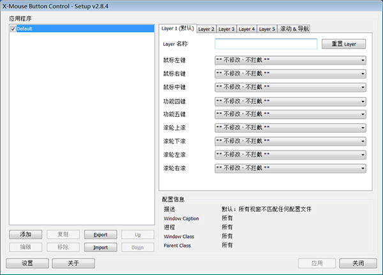
Task: Click the Window Caption label
Action: tap(181, 218)
